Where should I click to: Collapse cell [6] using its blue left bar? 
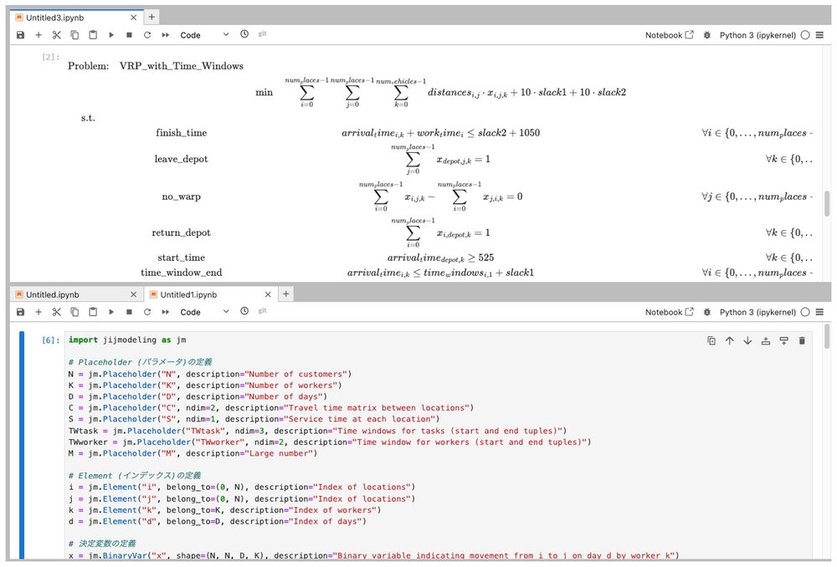click(23, 443)
